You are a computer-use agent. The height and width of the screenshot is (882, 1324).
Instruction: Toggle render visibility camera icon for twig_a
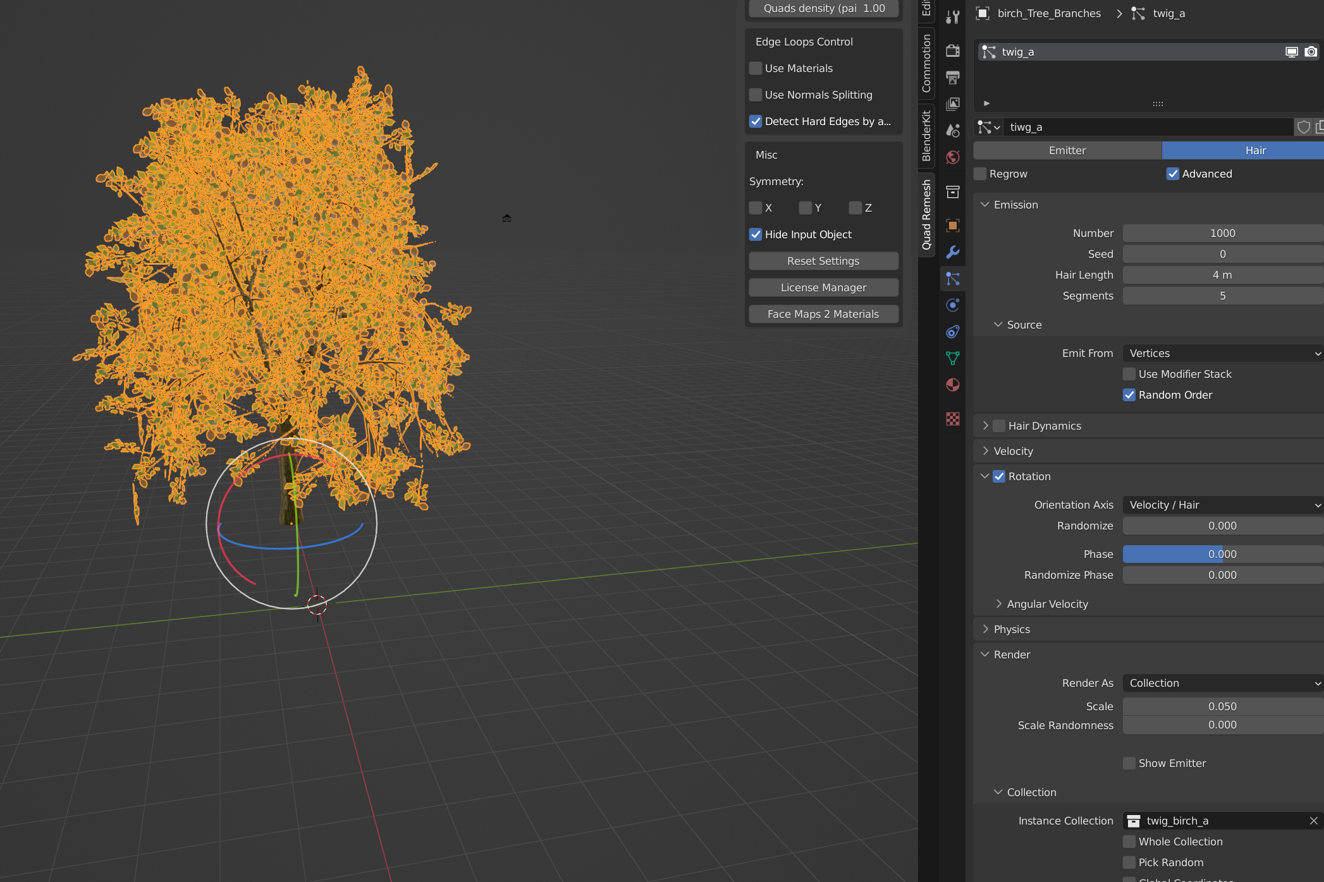[x=1311, y=52]
